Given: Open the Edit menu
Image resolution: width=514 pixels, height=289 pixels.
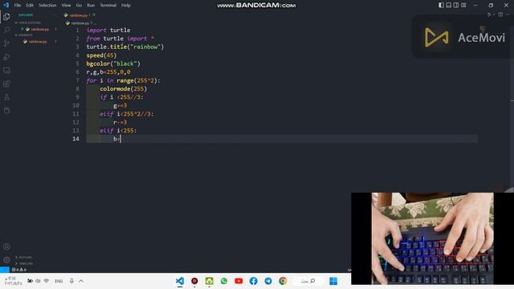Looking at the screenshot, I should (30, 6).
